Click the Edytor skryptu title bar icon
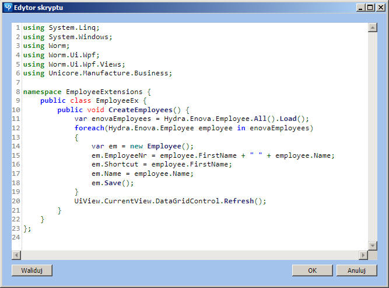This screenshot has width=389, height=288. coord(8,7)
